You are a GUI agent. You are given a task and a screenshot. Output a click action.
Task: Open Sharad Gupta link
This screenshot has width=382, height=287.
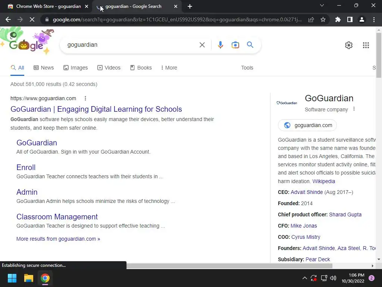pyautogui.click(x=345, y=215)
